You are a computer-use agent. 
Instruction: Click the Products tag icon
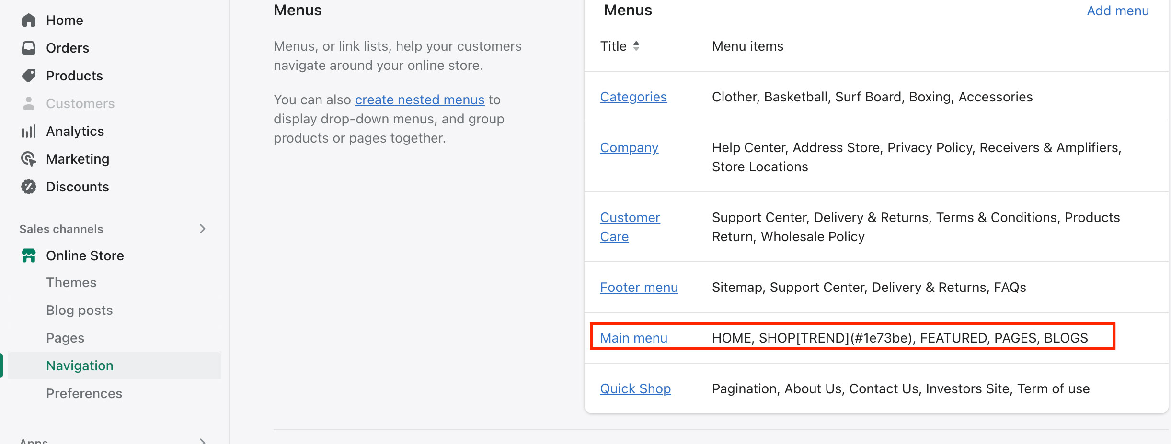(x=29, y=76)
